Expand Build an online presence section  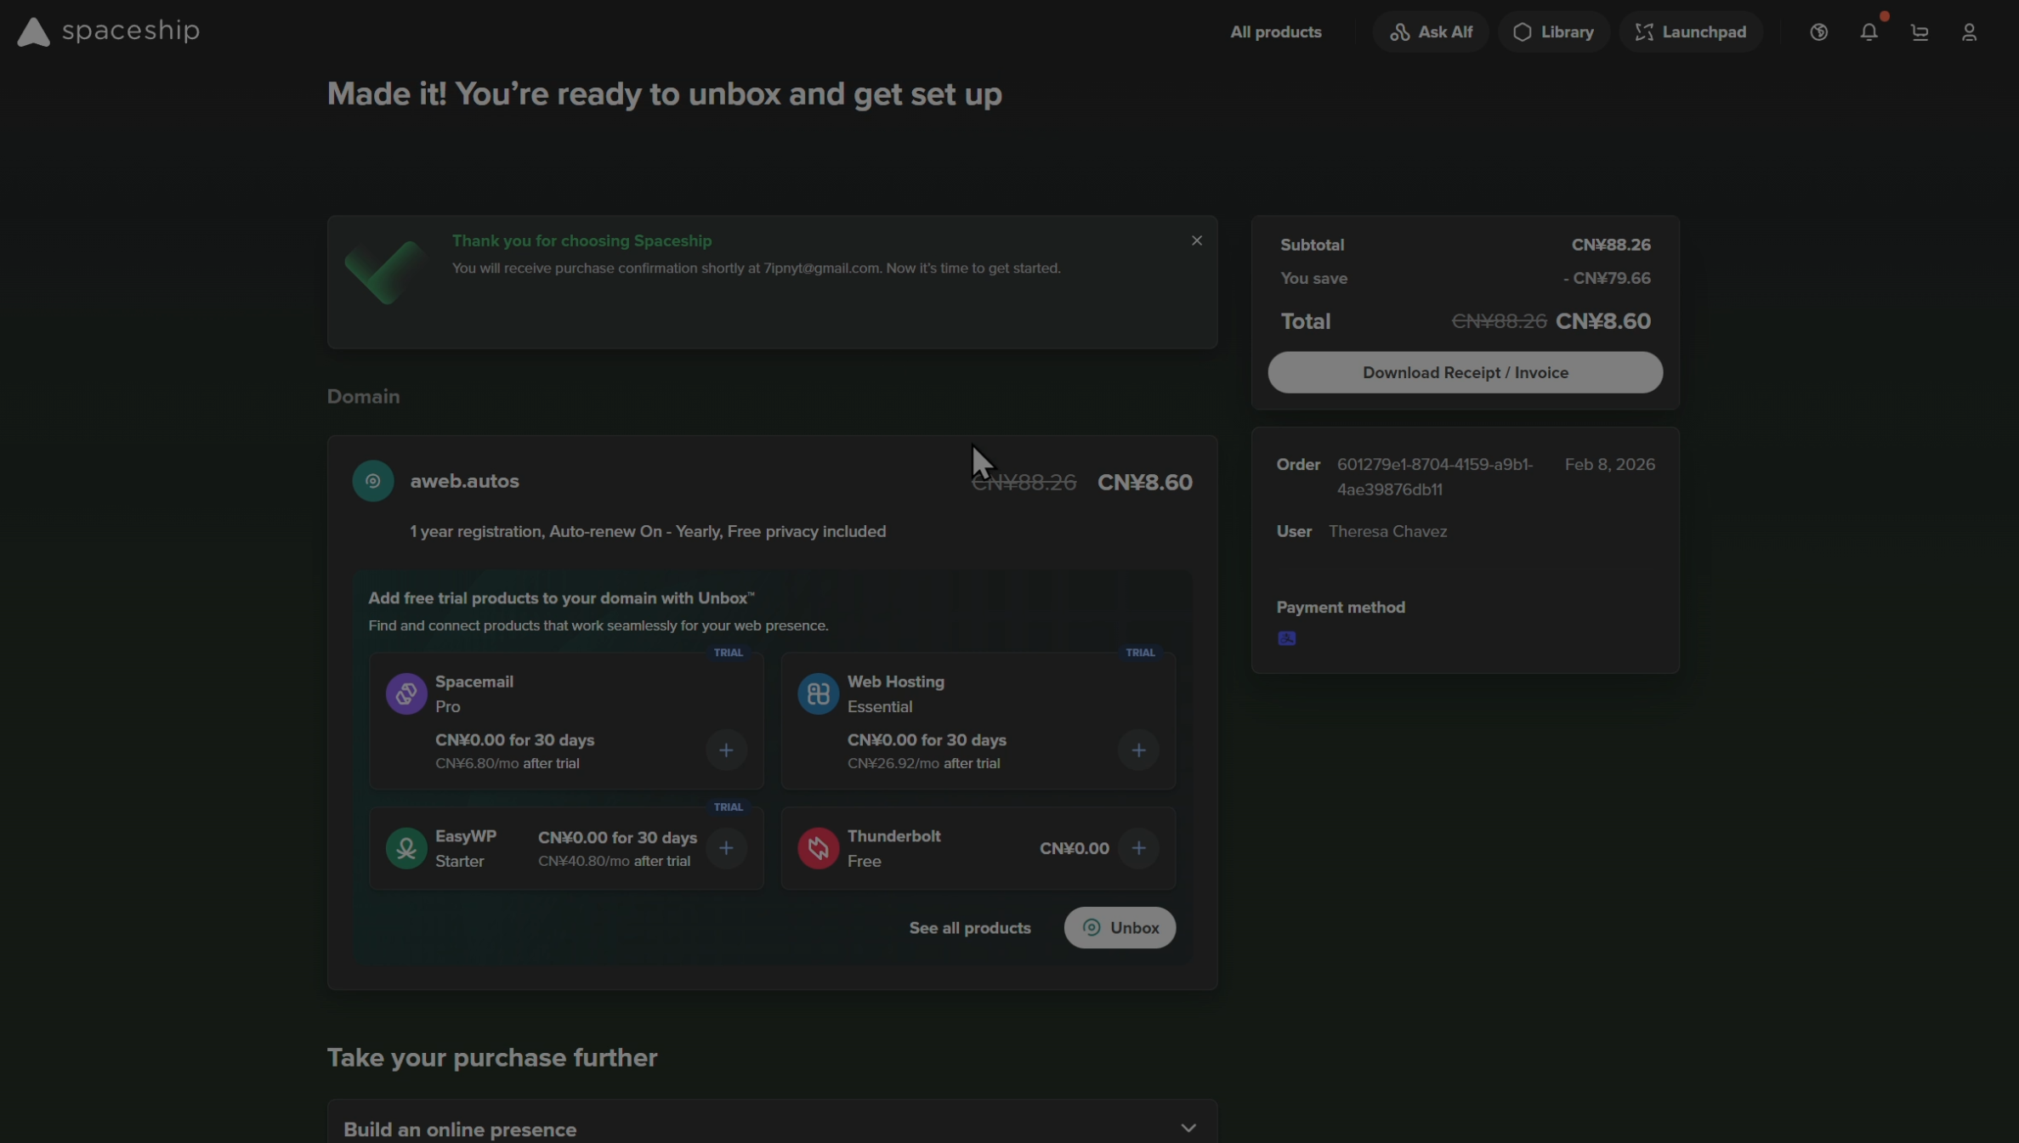pyautogui.click(x=1188, y=1129)
